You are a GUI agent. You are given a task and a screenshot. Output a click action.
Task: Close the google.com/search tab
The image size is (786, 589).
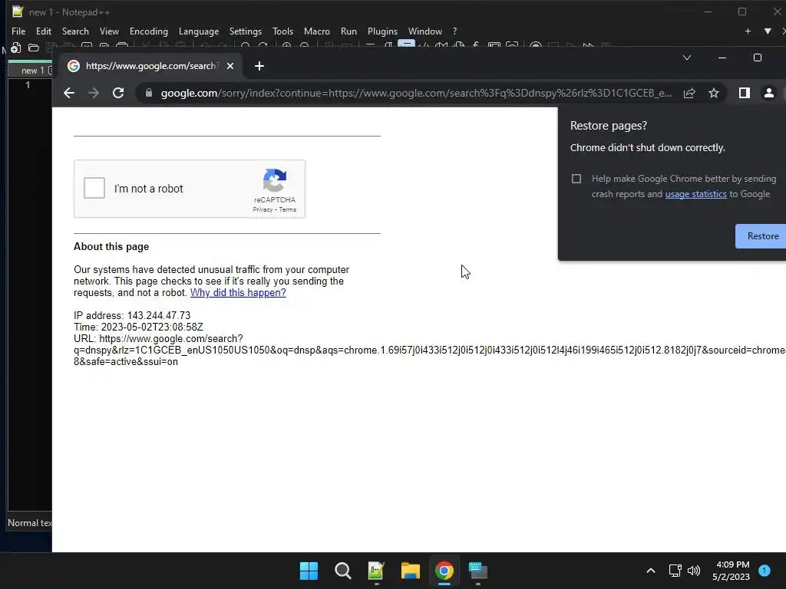[230, 66]
